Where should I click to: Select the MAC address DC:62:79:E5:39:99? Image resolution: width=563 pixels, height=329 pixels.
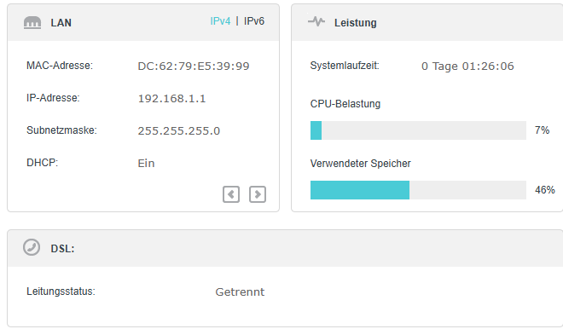click(x=194, y=66)
